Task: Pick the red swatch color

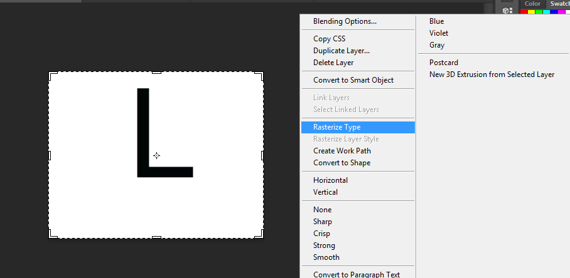Action: [524, 12]
